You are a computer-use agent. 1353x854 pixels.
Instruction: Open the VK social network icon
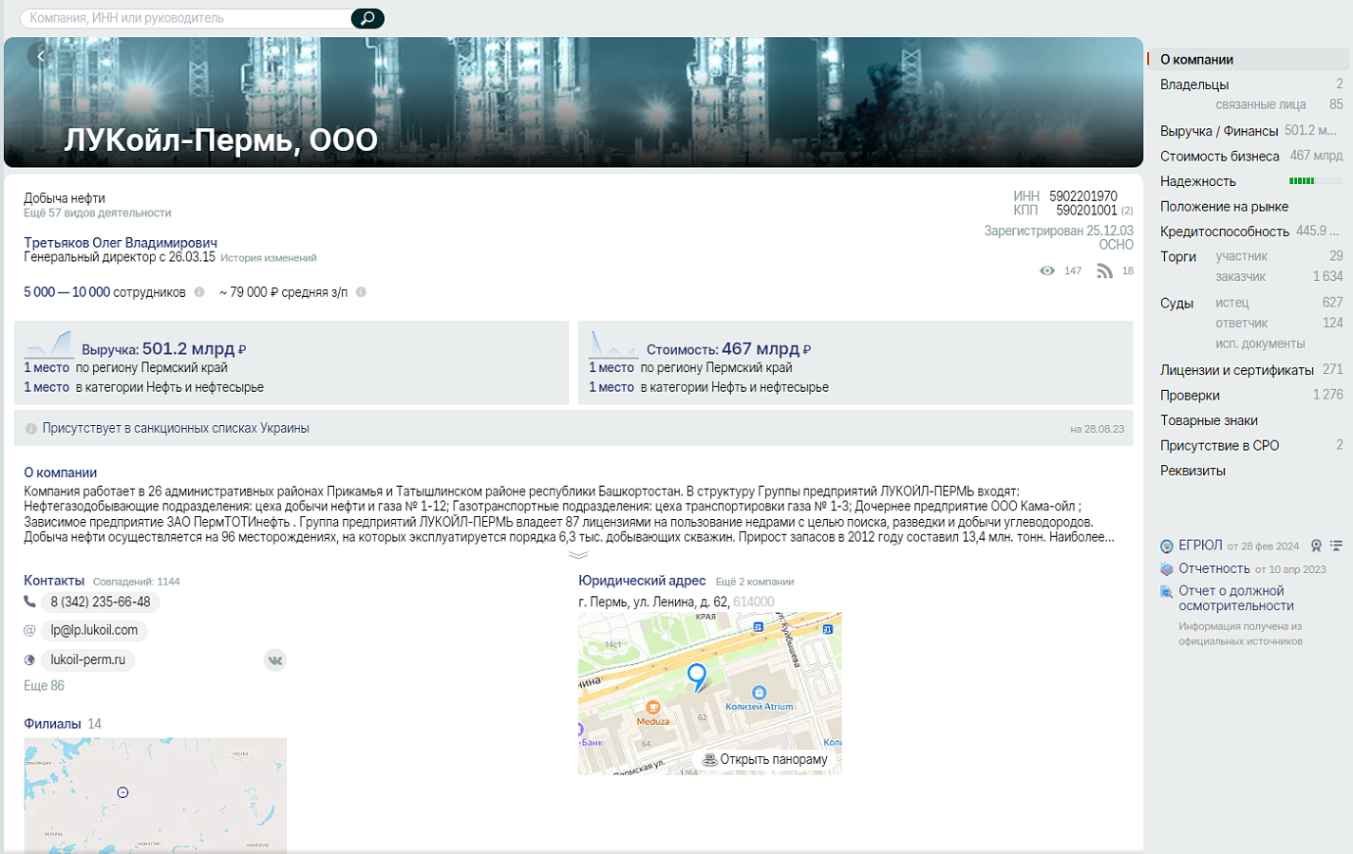tap(275, 660)
